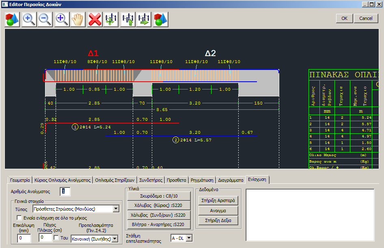
Task: Open the Διαγράμματα tab
Action: pyautogui.click(x=231, y=180)
